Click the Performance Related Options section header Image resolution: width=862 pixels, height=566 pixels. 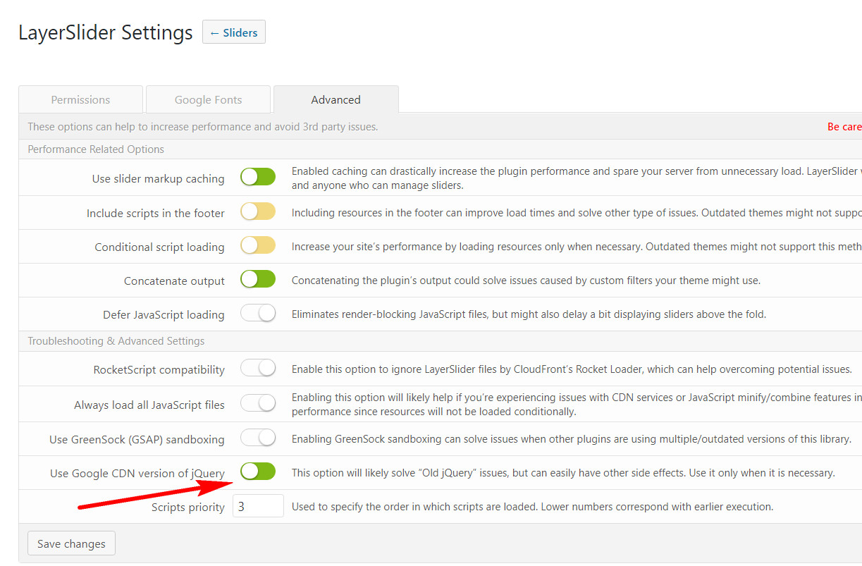(96, 149)
